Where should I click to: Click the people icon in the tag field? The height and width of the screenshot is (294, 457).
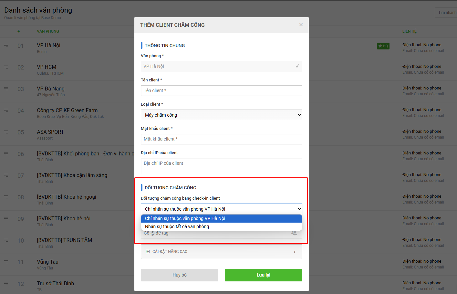click(x=294, y=233)
